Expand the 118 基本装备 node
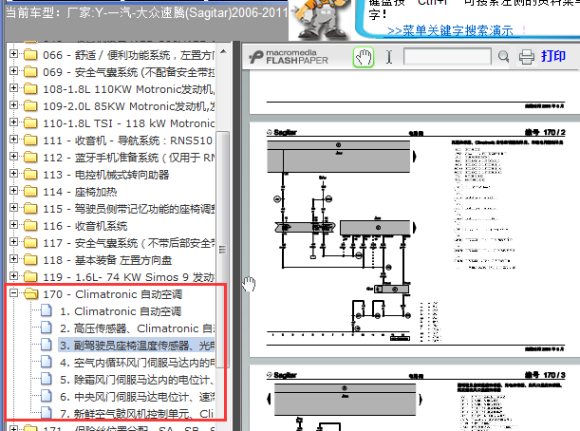580x431 pixels. click(x=13, y=259)
